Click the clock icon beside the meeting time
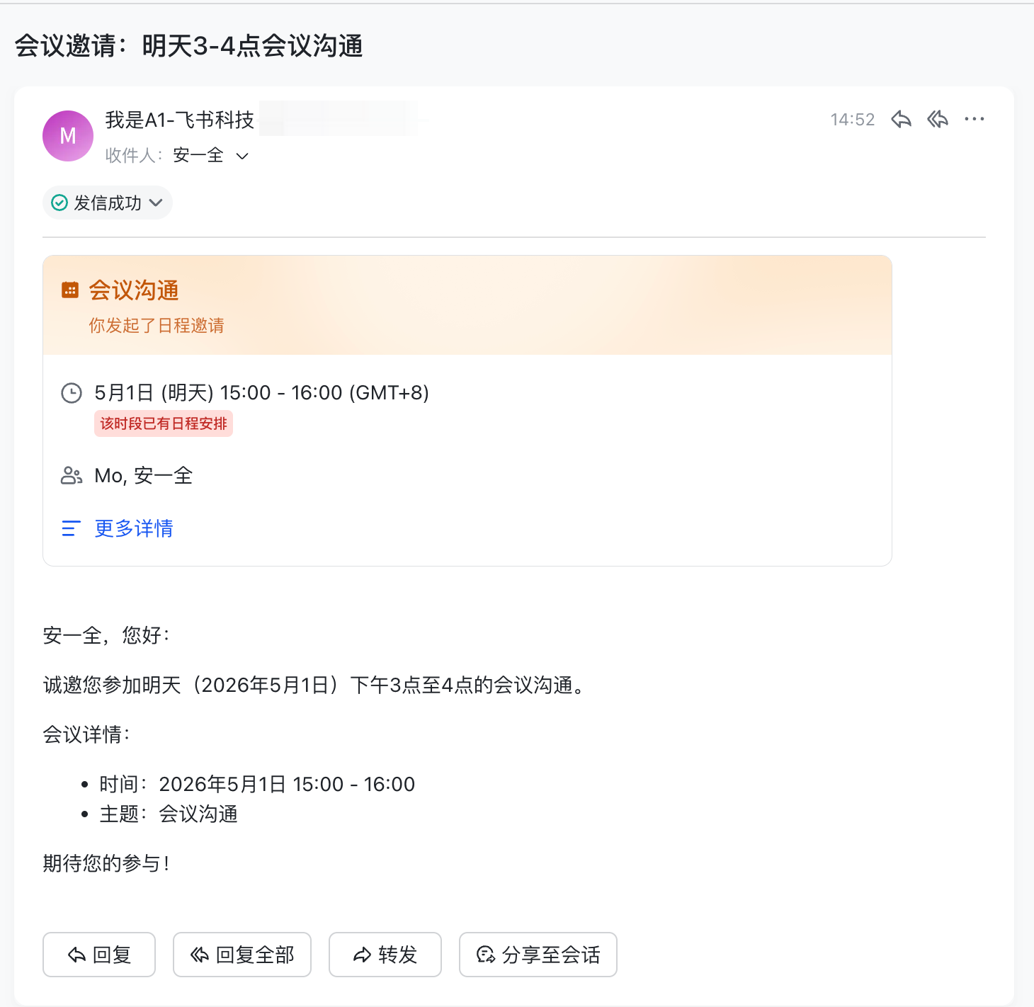Image resolution: width=1034 pixels, height=1007 pixels. click(x=72, y=393)
